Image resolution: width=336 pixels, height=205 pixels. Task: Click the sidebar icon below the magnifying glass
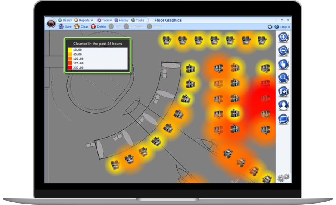click(284, 92)
